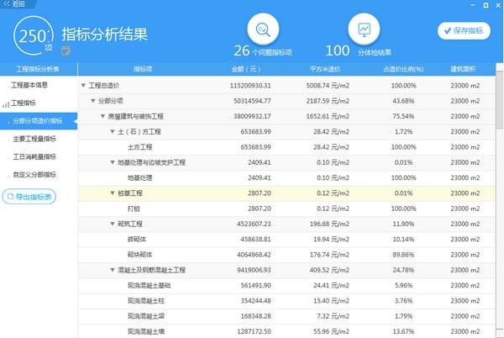Click the 问题指标项 magnifier icon
The image size is (504, 338).
point(265,30)
